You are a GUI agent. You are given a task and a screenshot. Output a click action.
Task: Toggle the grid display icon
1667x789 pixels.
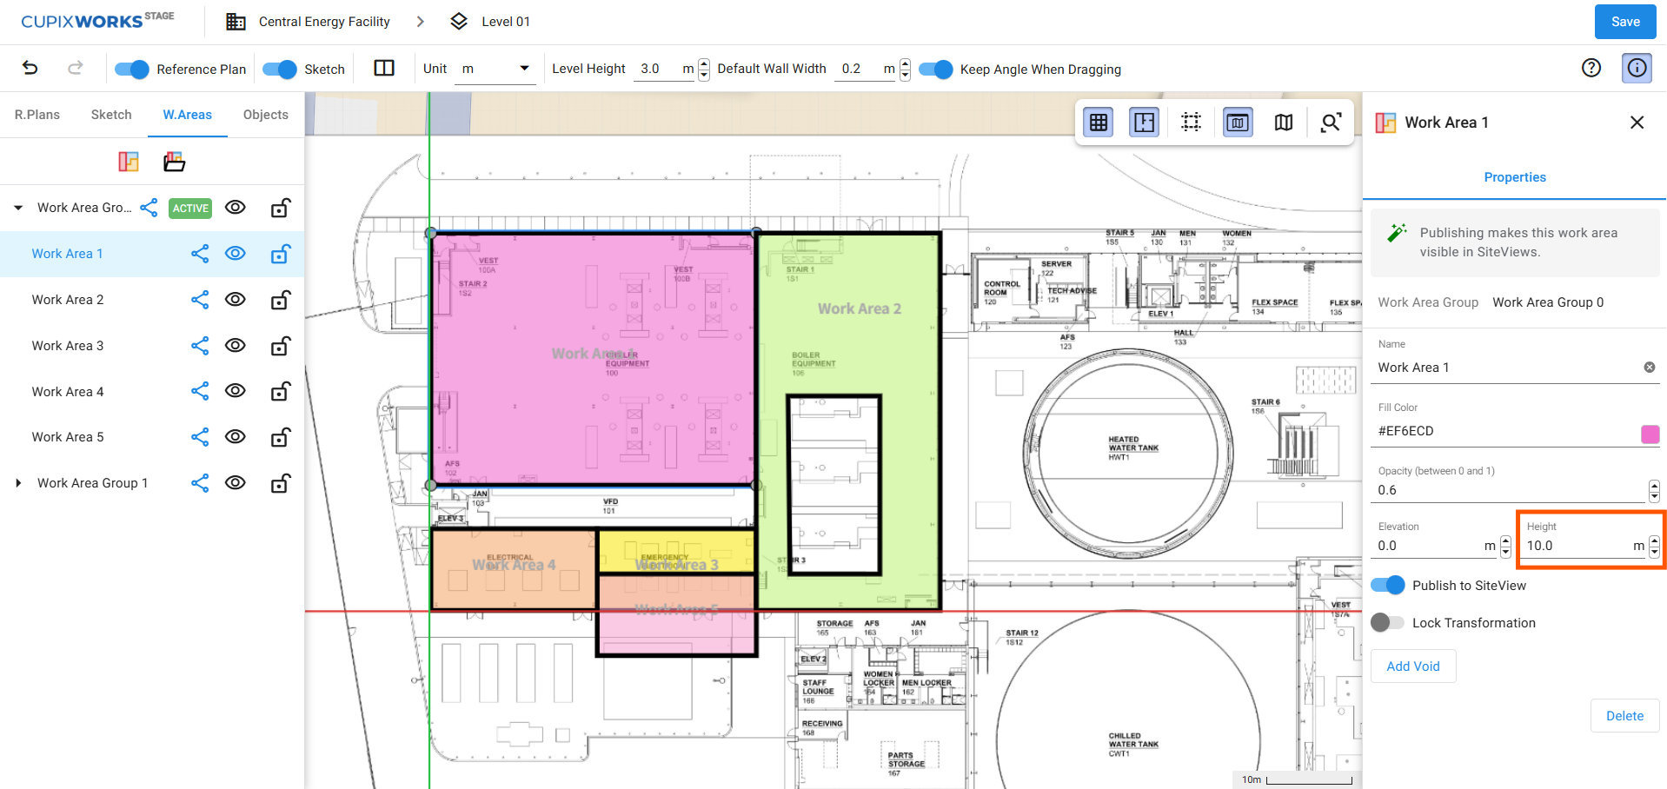(1099, 123)
